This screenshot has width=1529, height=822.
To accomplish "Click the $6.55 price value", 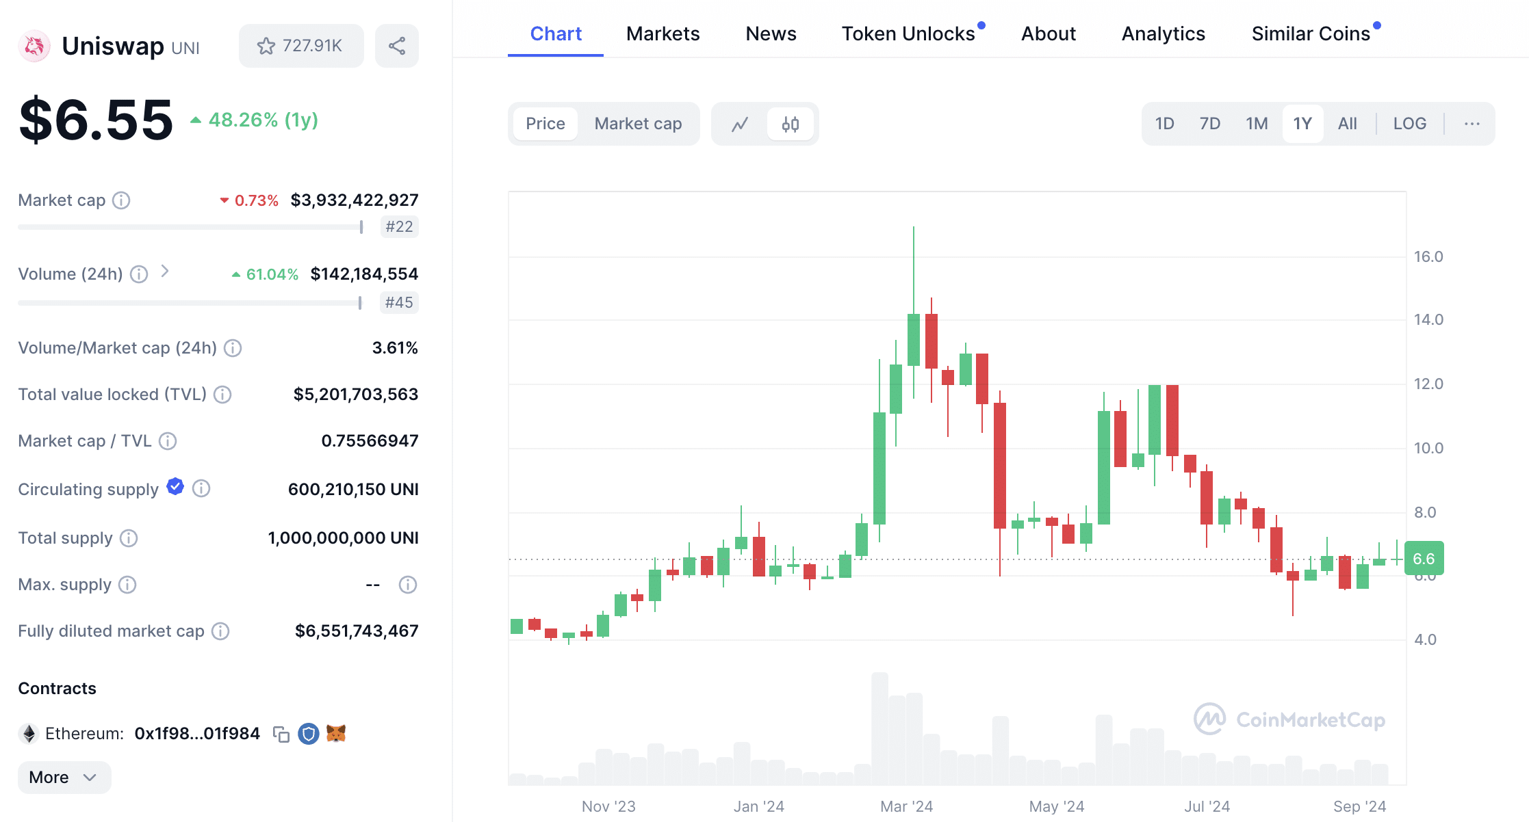I will point(96,120).
